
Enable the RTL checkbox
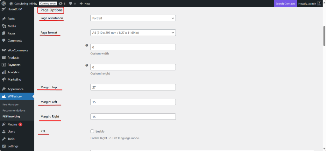92,131
